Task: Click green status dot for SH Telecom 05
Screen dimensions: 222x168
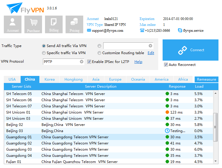Action: [167, 94]
